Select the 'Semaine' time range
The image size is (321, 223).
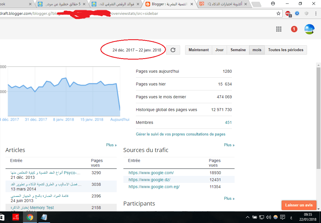coord(238,50)
